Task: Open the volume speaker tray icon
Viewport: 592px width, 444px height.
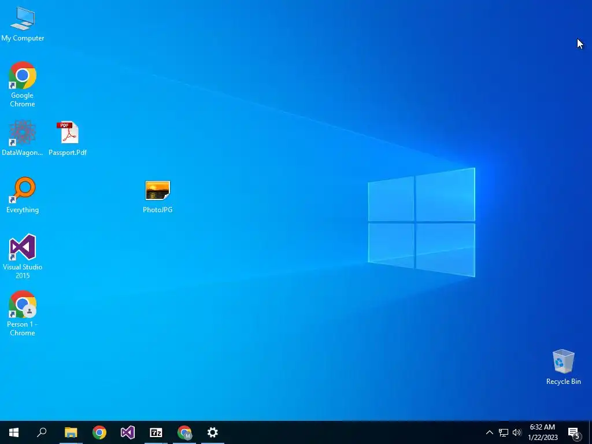Action: pos(517,432)
